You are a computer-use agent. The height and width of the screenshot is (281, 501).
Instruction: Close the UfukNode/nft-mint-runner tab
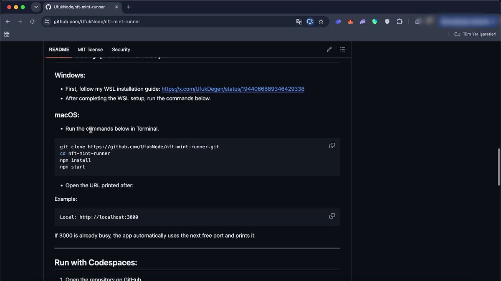(x=116, y=7)
